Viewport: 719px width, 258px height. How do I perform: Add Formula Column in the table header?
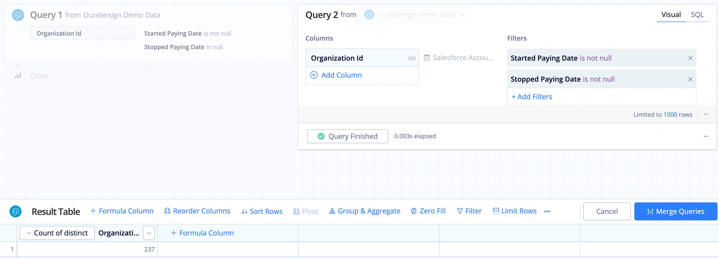[202, 233]
